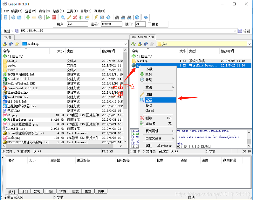Select LeapFTP.exe in local list
253x200 pixels.
[63, 129]
